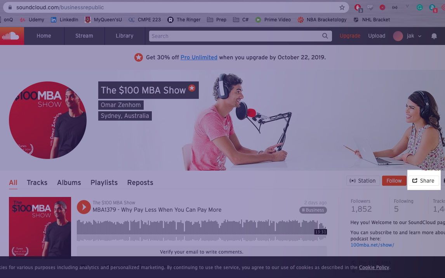Click the jak profile avatar

tap(398, 36)
